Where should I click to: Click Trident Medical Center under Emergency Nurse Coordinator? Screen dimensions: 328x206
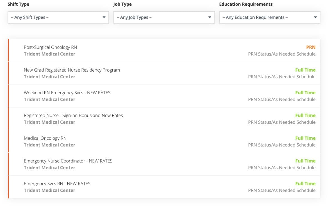point(50,168)
